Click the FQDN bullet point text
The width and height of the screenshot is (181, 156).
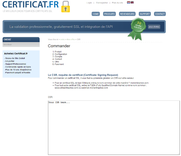(x=101, y=87)
